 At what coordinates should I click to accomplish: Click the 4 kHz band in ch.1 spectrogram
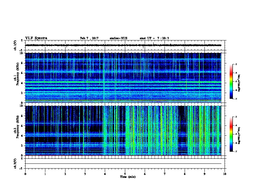[x=123, y=82]
